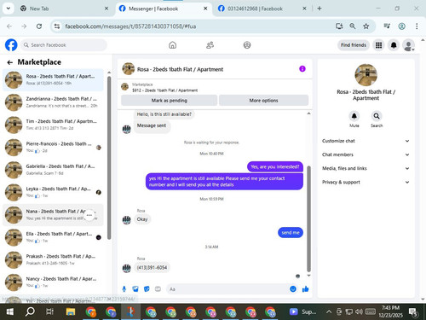Switch to the 03124612968 Facebook tab

pyautogui.click(x=262, y=9)
